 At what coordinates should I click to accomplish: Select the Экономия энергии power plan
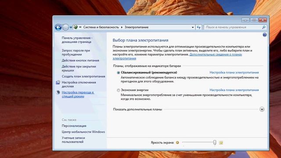(x=118, y=90)
